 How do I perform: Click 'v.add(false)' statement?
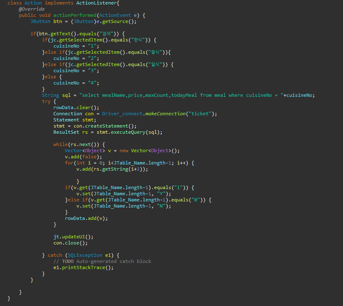[83, 157]
